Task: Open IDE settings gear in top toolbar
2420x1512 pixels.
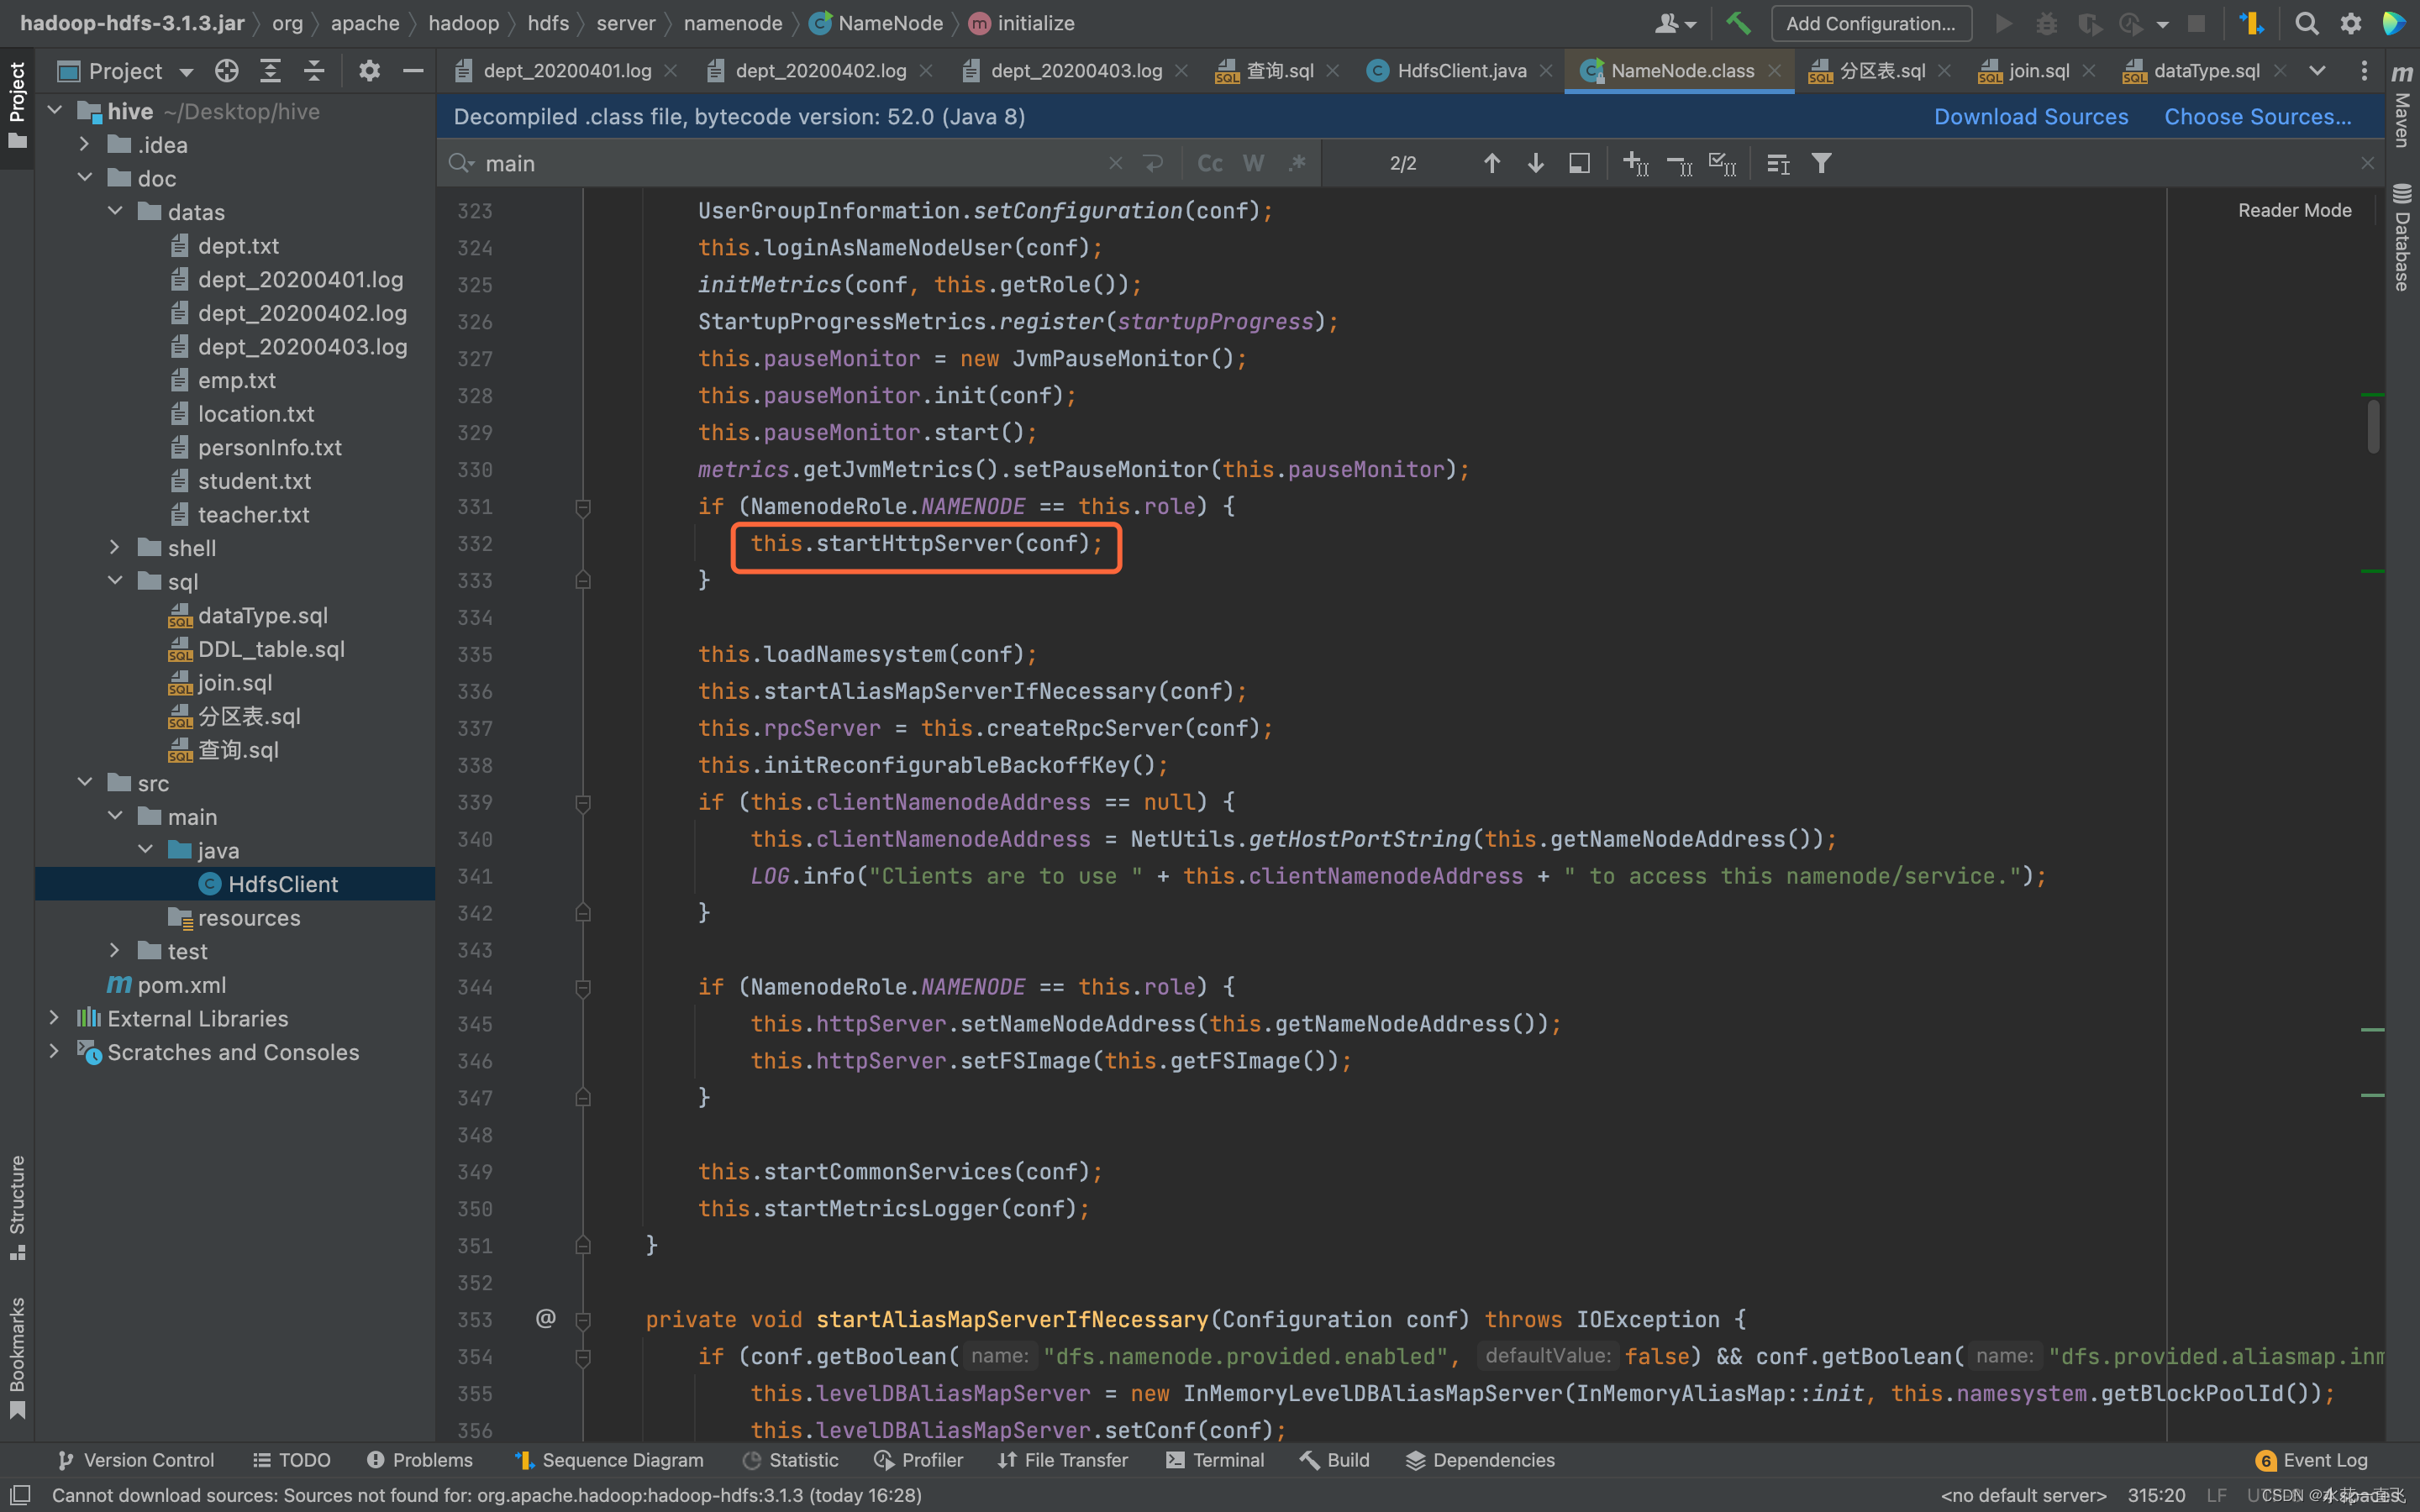Action: click(2350, 23)
